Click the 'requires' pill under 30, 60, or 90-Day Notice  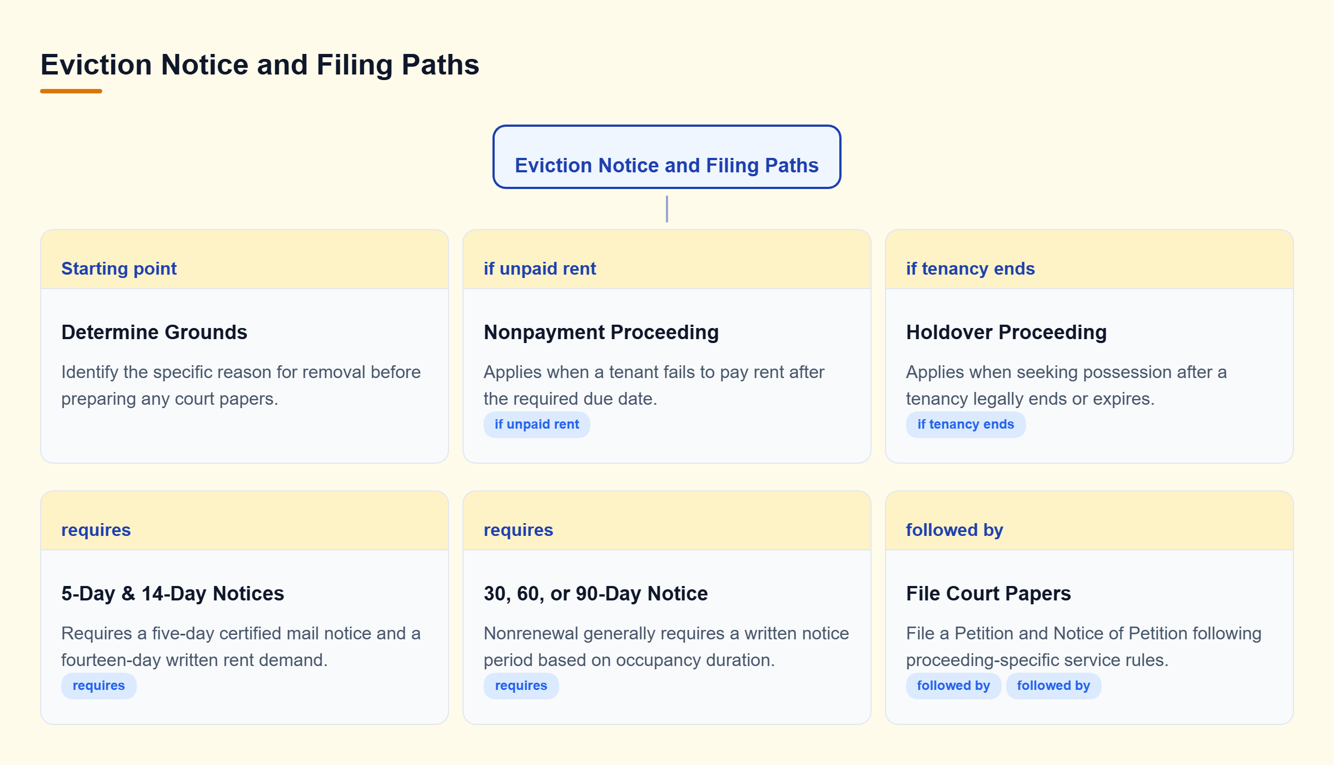(x=521, y=685)
